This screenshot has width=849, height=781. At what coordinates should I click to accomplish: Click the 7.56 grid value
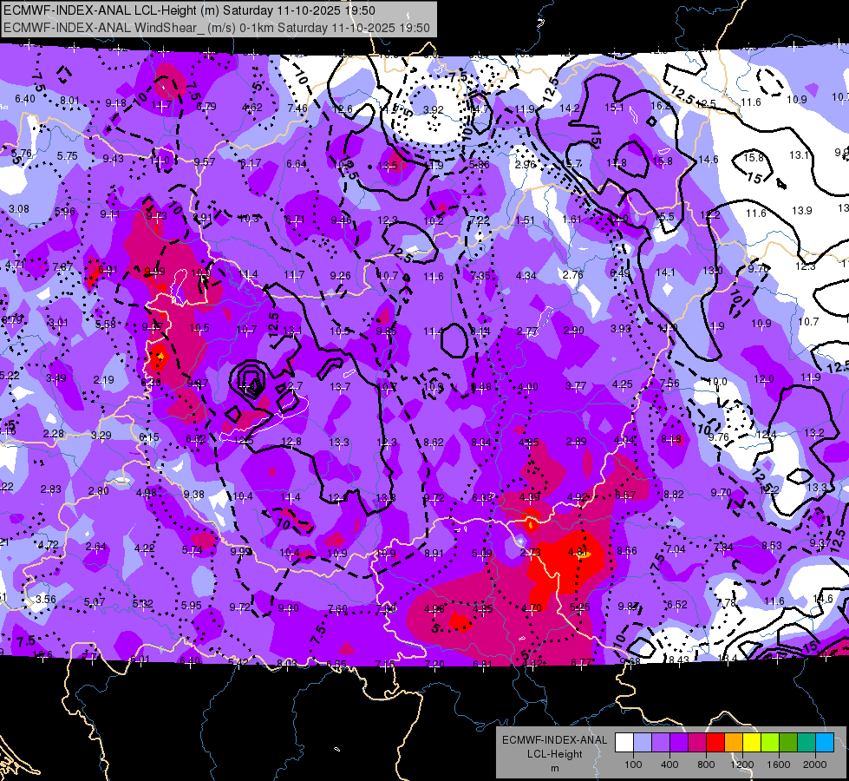click(669, 383)
